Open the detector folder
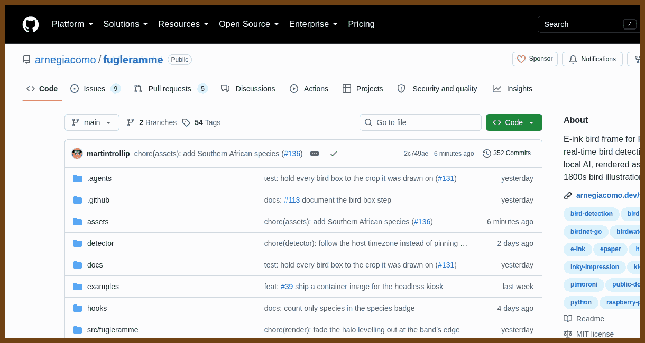645x343 pixels. (100, 243)
